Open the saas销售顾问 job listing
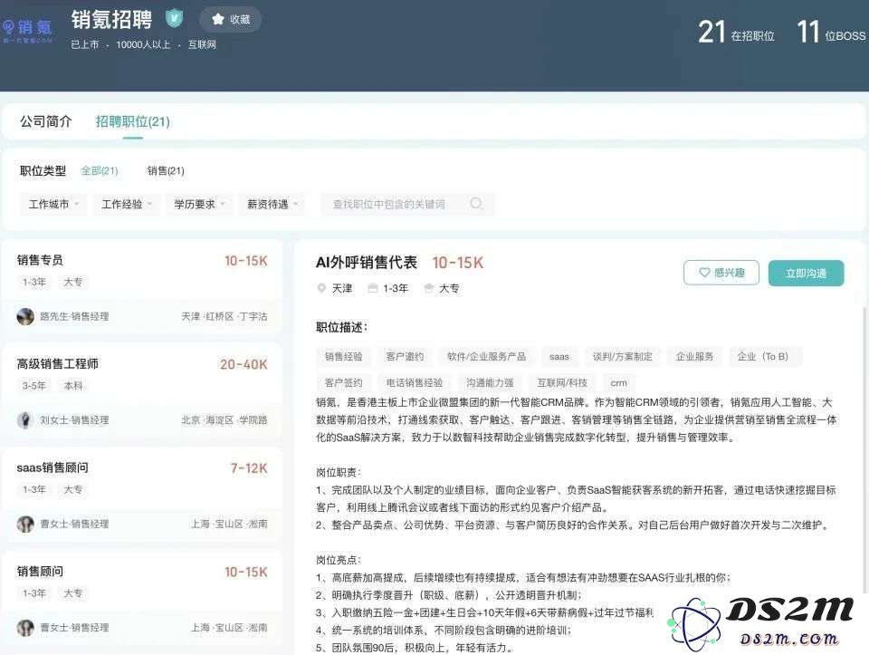Screen dimensions: 869x655 coord(142,494)
